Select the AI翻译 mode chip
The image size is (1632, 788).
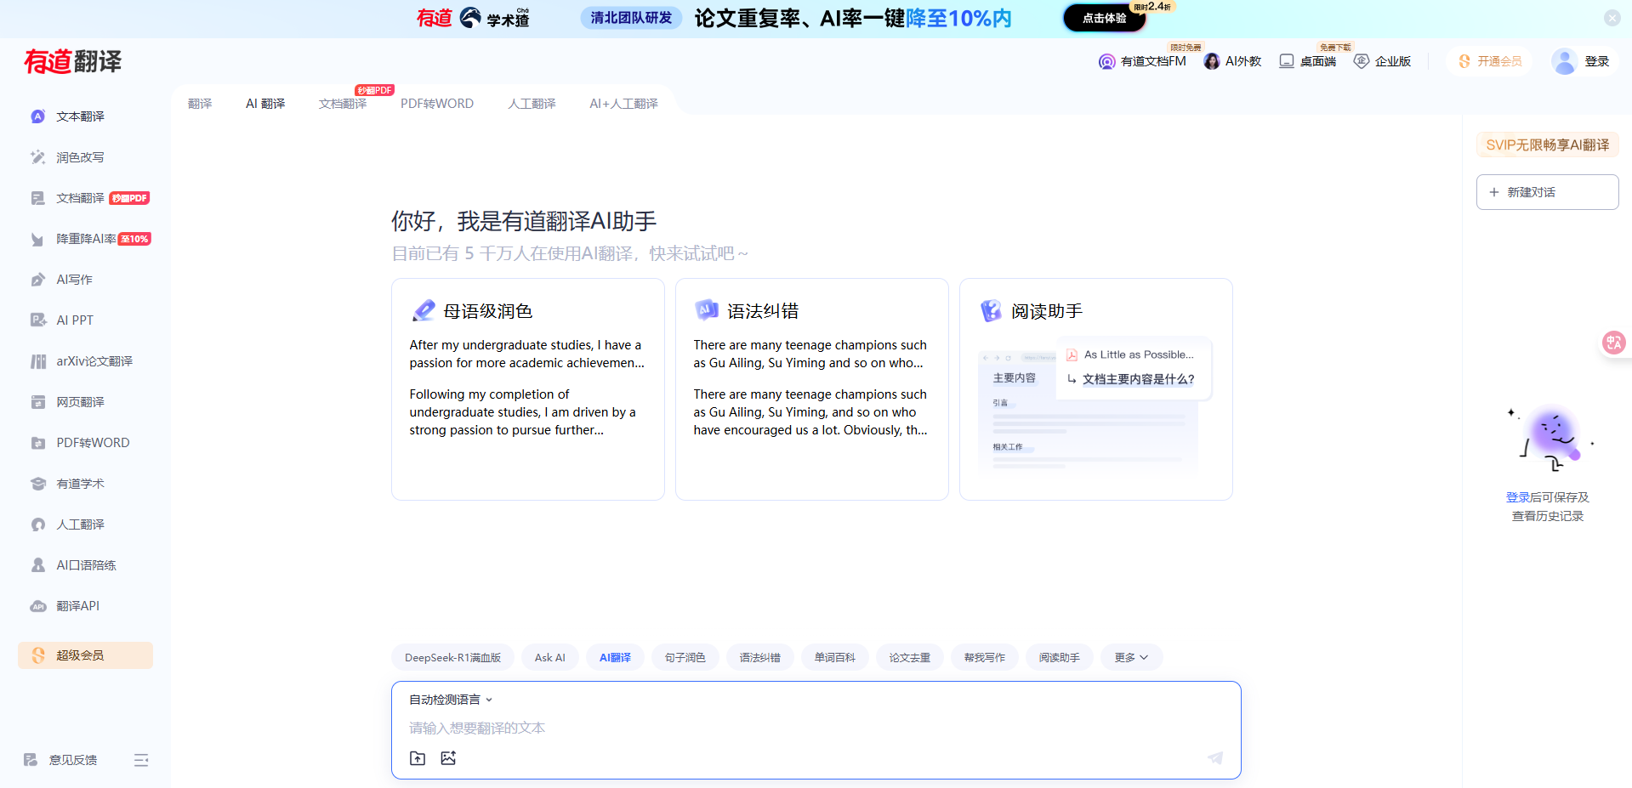(615, 657)
